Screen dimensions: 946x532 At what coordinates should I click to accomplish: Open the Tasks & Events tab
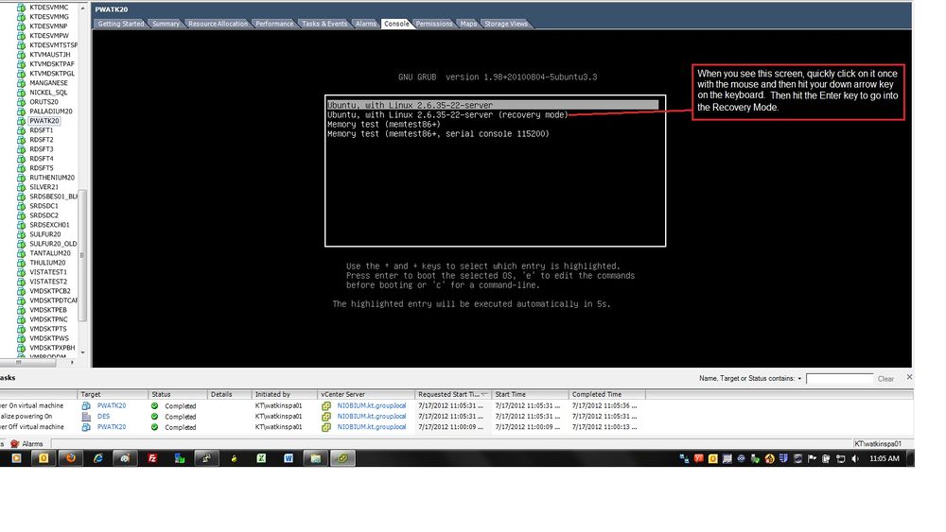[x=324, y=24]
